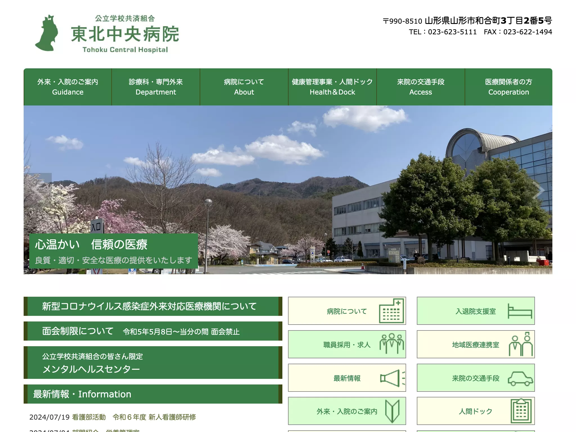Click the hospital address 山形県山形市和合町3丁目2番5号
Screen dimensions: 576x432
[488, 21]
